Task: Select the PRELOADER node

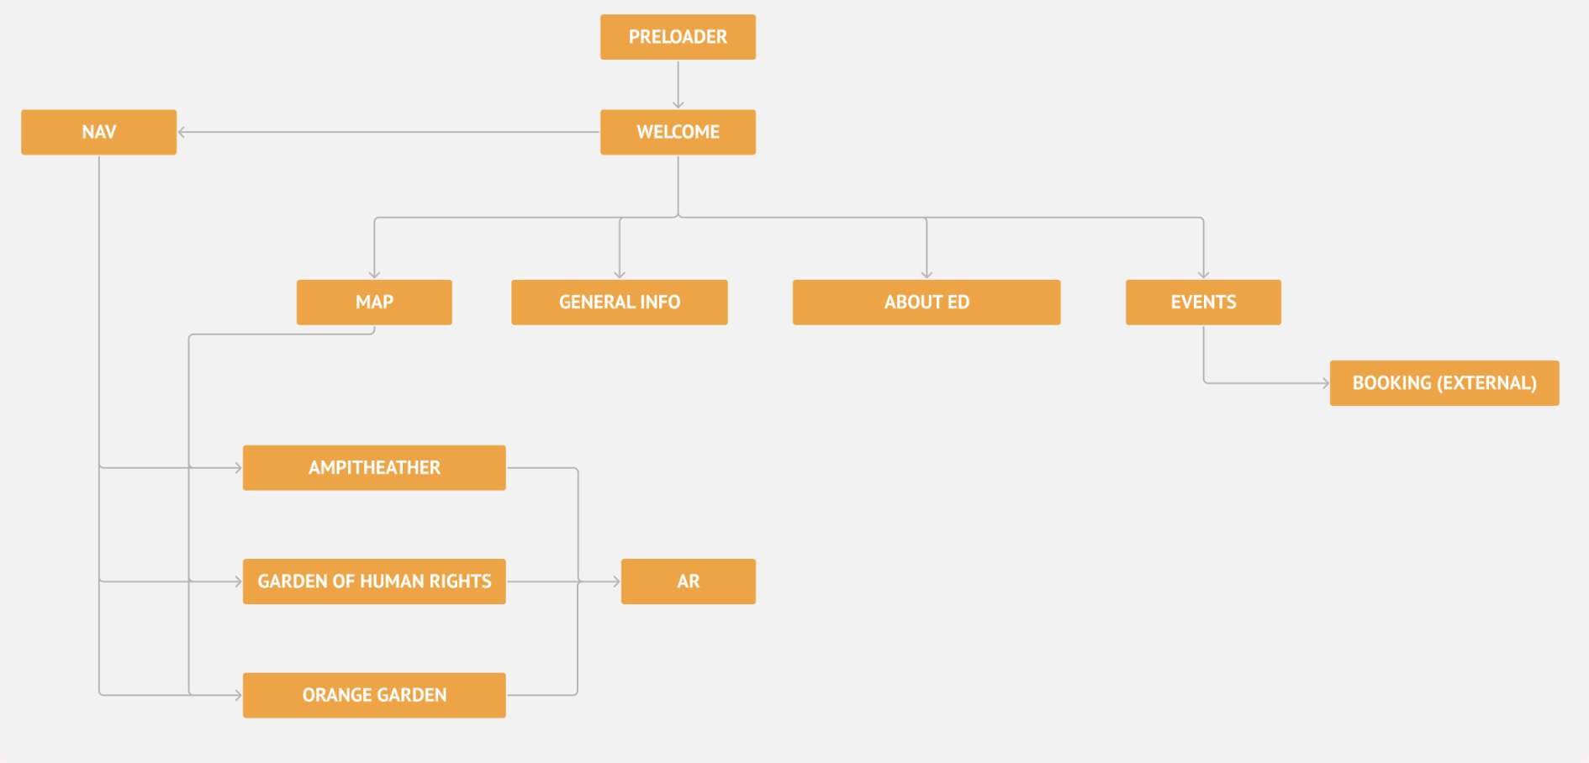Action: [x=678, y=37]
